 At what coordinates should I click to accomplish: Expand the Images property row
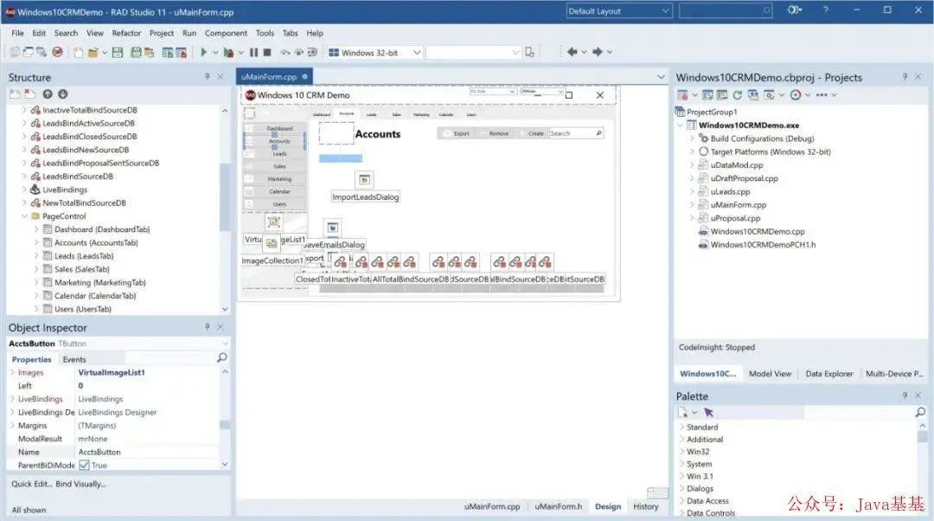tap(12, 372)
